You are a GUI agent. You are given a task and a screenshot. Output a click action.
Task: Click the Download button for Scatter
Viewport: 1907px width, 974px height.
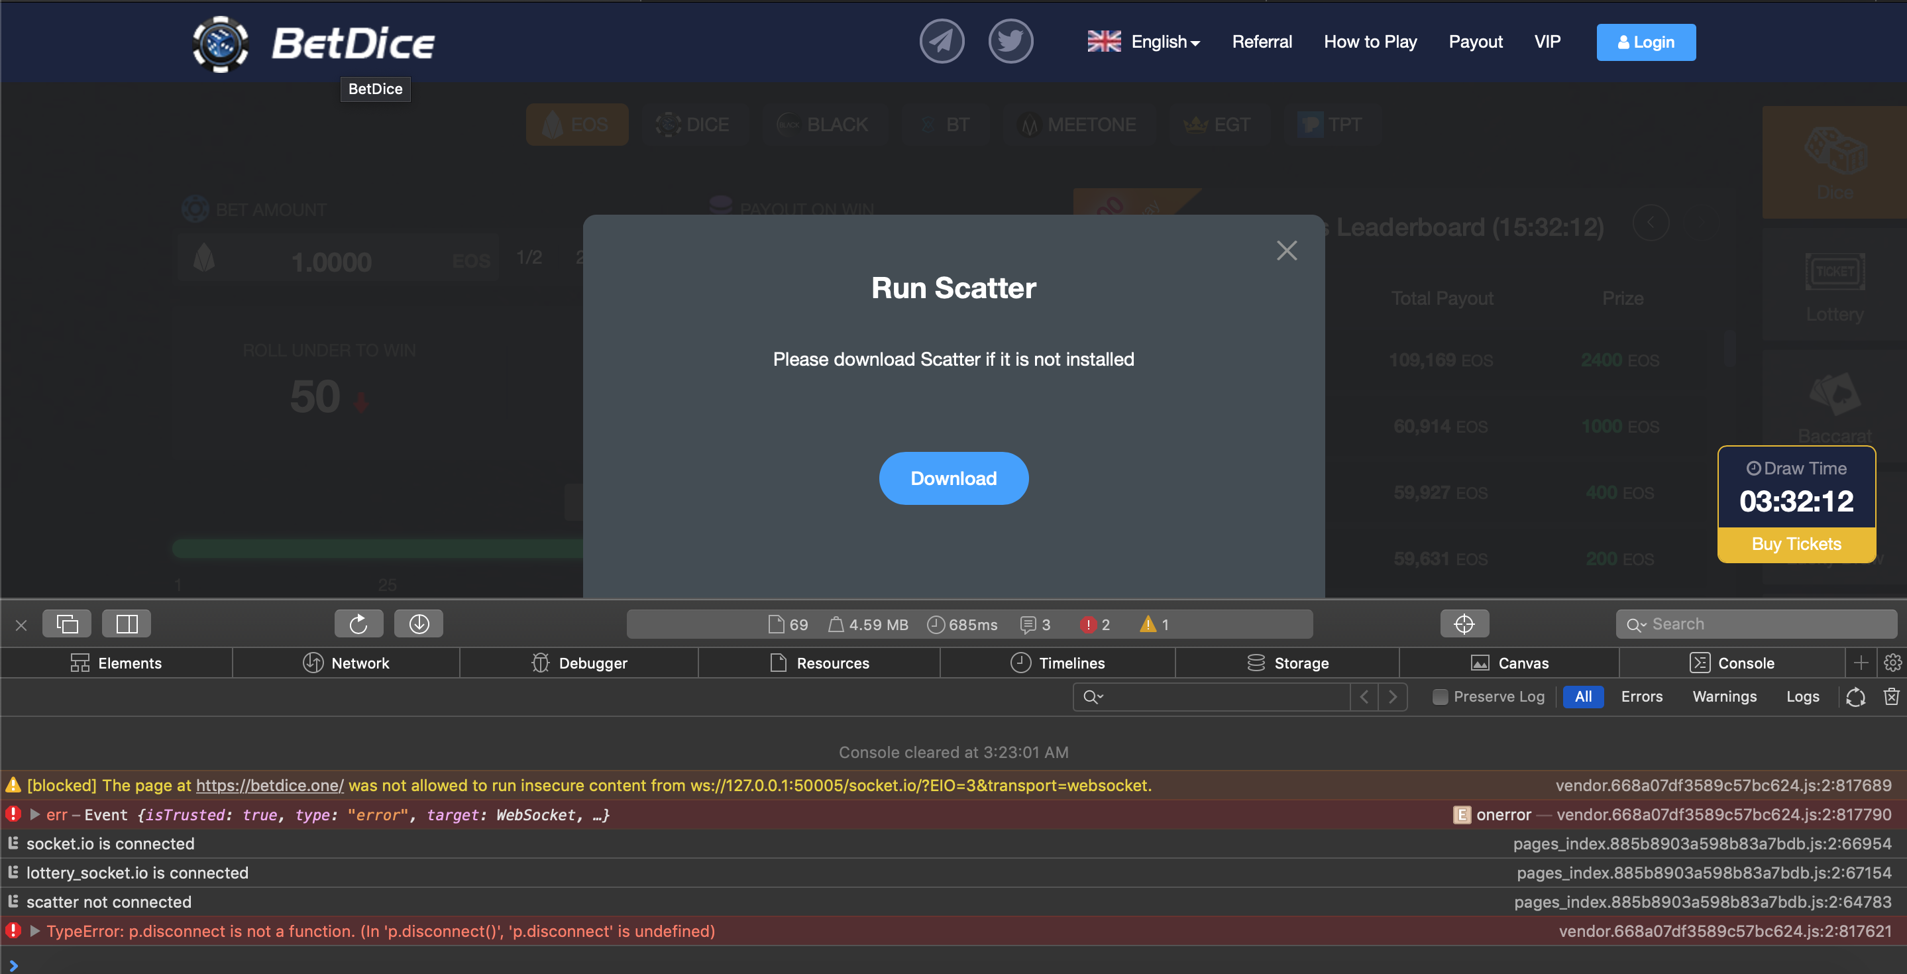coord(953,478)
